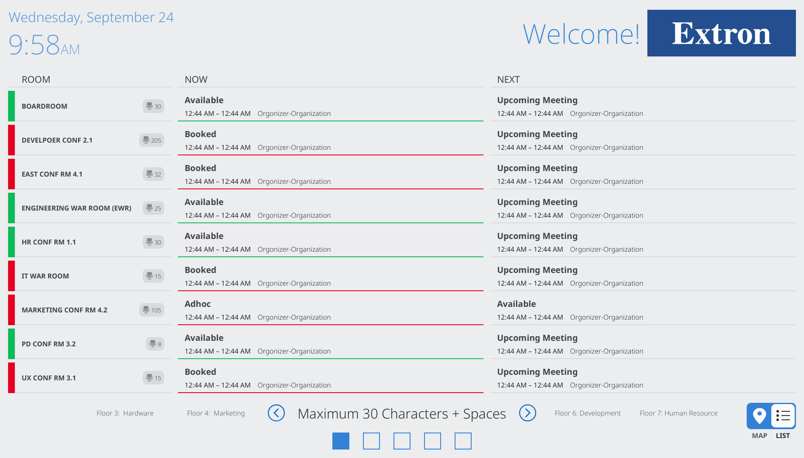Viewport: 804px width, 458px height.
Task: Click the Extron logo
Action: (721, 34)
